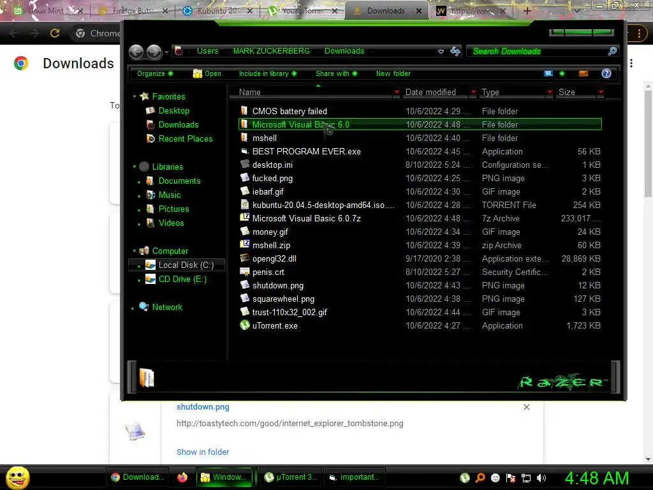The height and width of the screenshot is (490, 653).
Task: Click the shutdown.png link in Chrome downloads
Action: [x=203, y=406]
